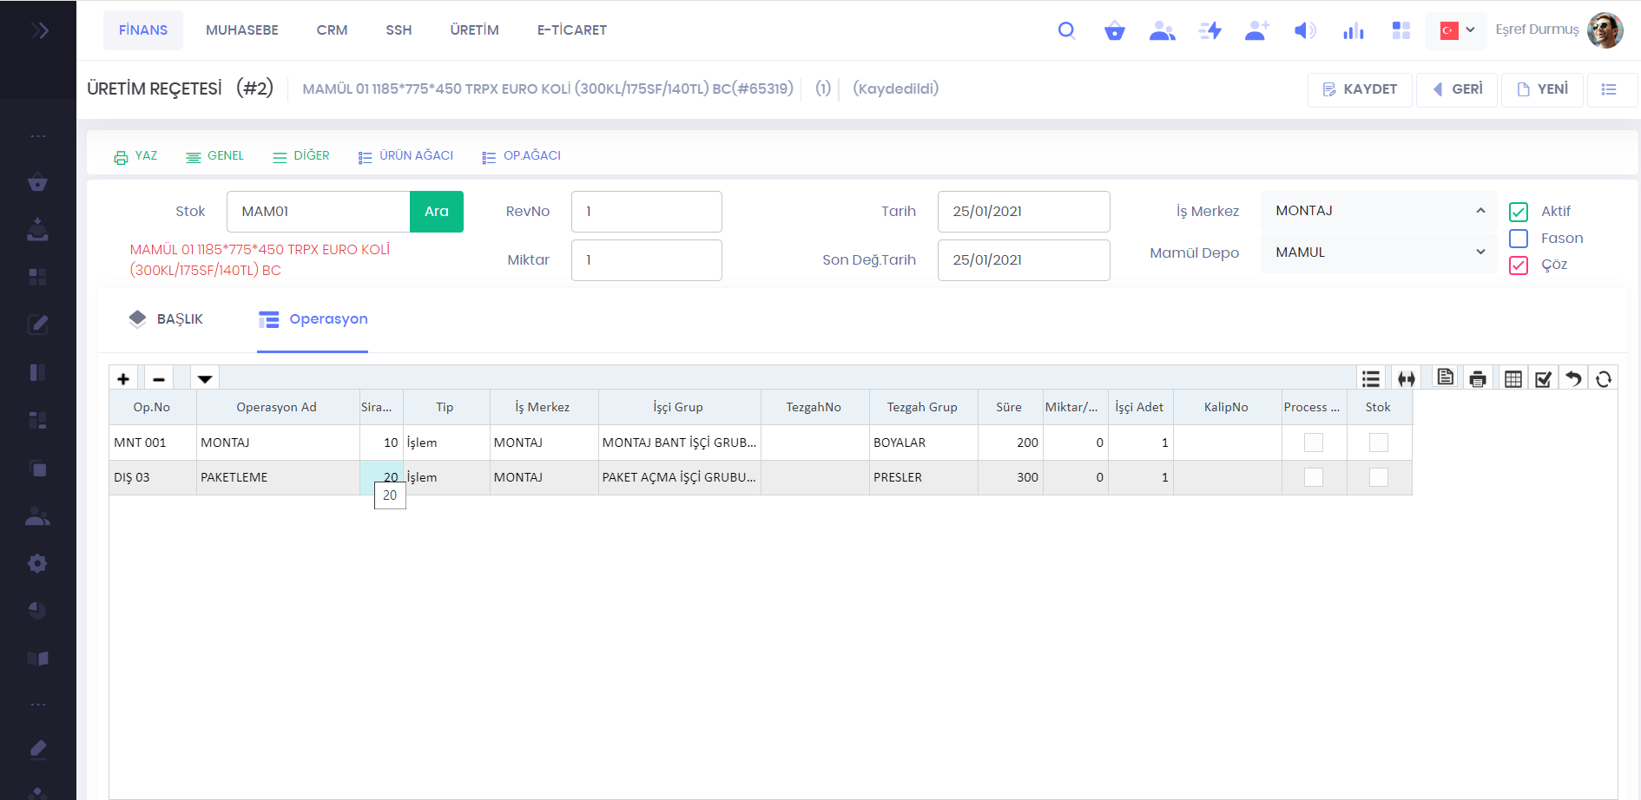The image size is (1641, 800).
Task: Enable the Fason checkbox
Action: point(1519,239)
